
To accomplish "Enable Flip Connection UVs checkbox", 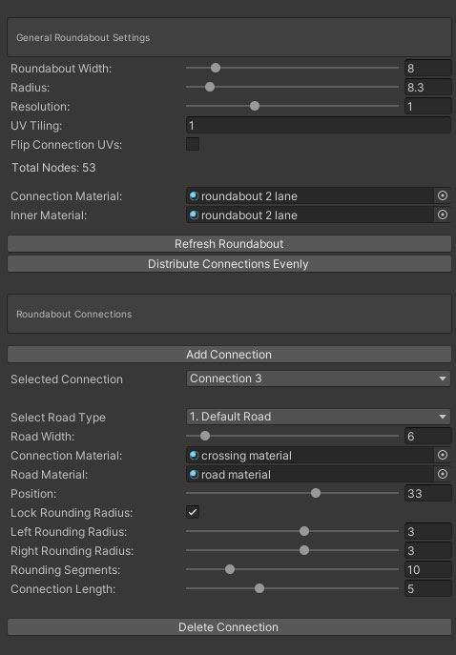I will (193, 144).
